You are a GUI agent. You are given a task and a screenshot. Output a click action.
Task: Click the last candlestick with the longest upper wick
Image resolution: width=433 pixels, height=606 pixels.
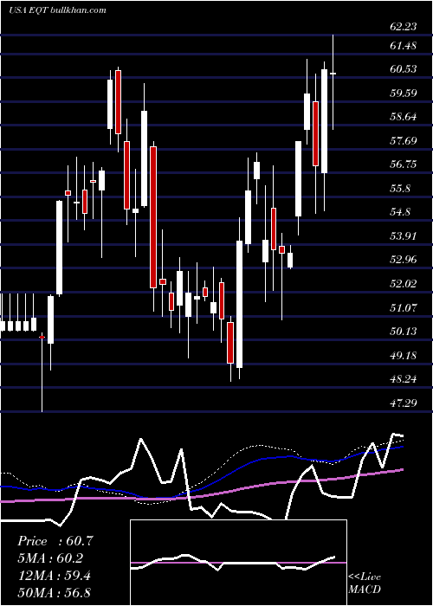point(333,82)
